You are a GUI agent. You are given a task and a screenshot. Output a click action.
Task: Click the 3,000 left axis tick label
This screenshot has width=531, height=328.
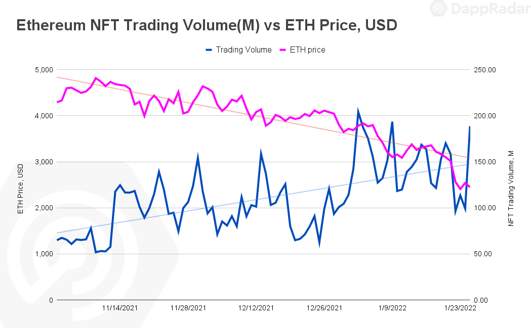(x=44, y=162)
